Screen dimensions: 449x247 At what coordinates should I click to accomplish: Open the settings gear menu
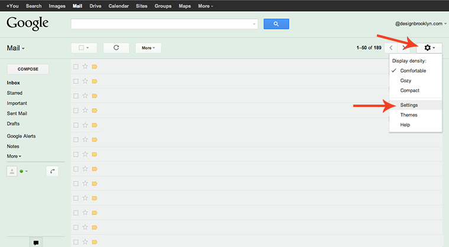pyautogui.click(x=430, y=48)
